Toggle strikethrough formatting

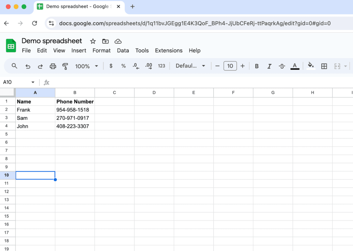click(x=282, y=66)
